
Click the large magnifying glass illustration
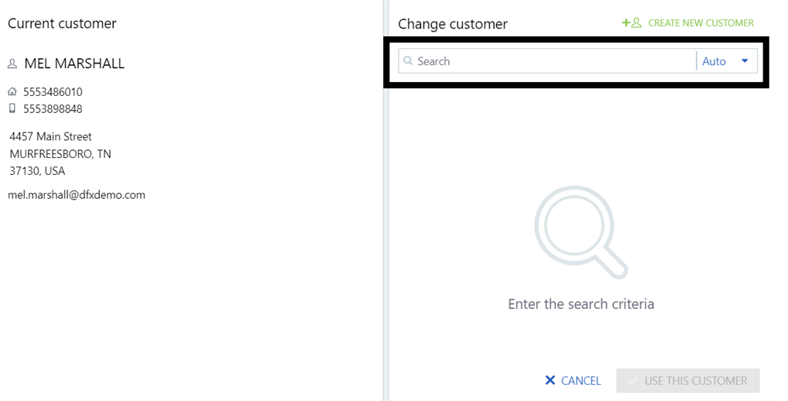click(x=581, y=232)
